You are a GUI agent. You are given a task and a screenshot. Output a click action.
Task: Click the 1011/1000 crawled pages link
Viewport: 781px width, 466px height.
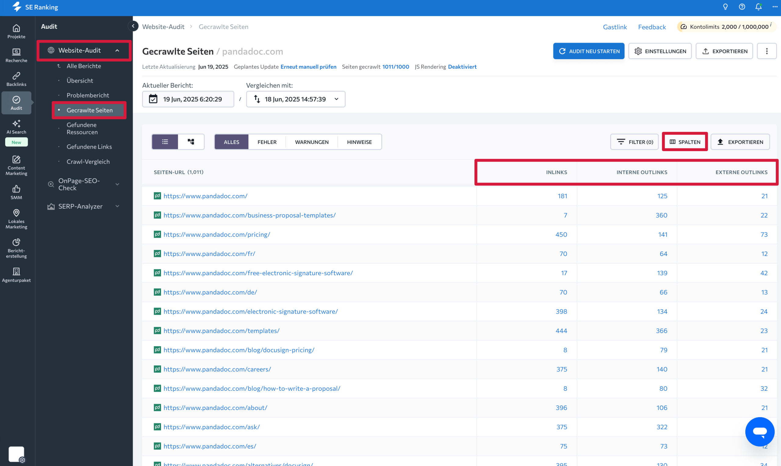396,66
